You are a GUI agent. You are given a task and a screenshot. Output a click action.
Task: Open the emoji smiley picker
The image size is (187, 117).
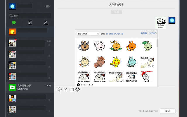pos(60,90)
